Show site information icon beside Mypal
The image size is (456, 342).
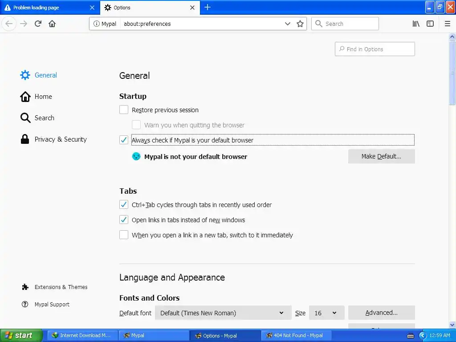[x=96, y=24]
